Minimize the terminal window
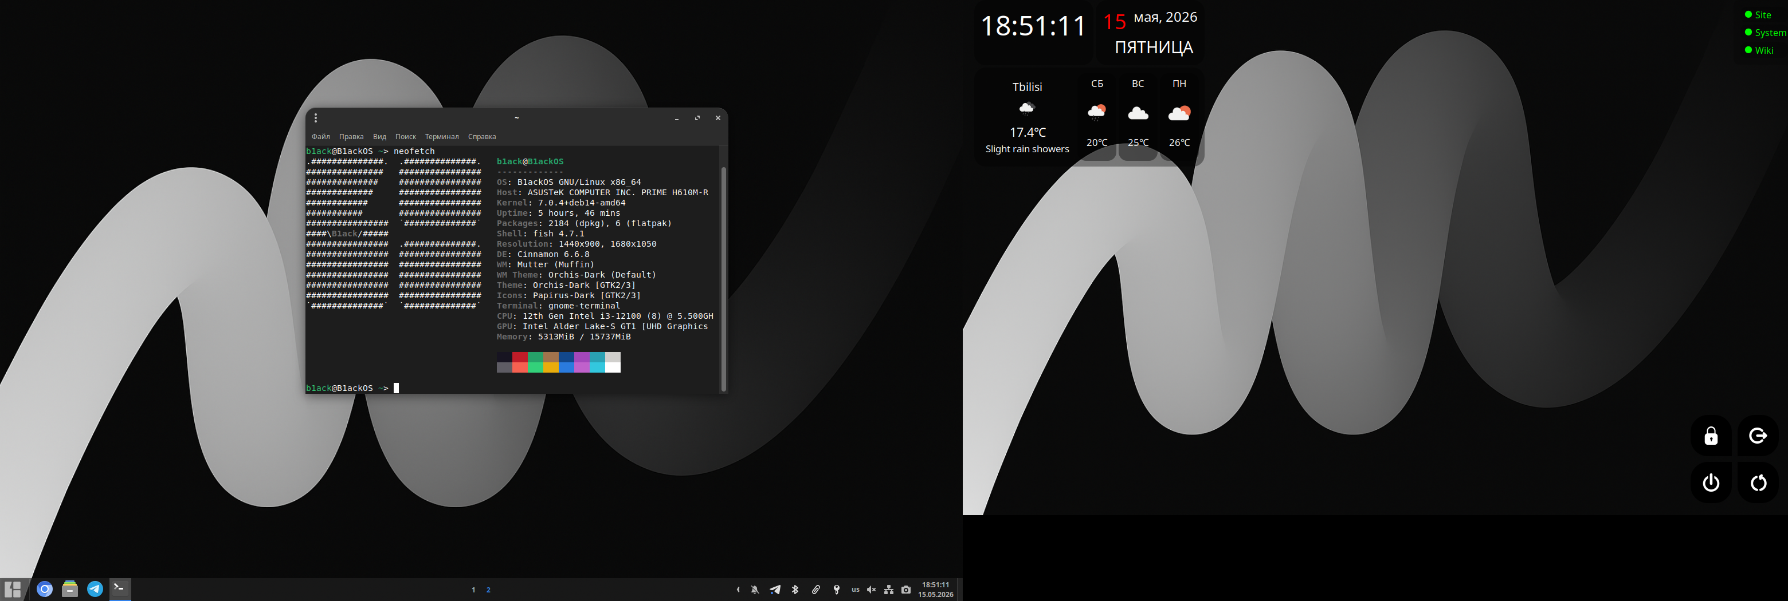 677,118
